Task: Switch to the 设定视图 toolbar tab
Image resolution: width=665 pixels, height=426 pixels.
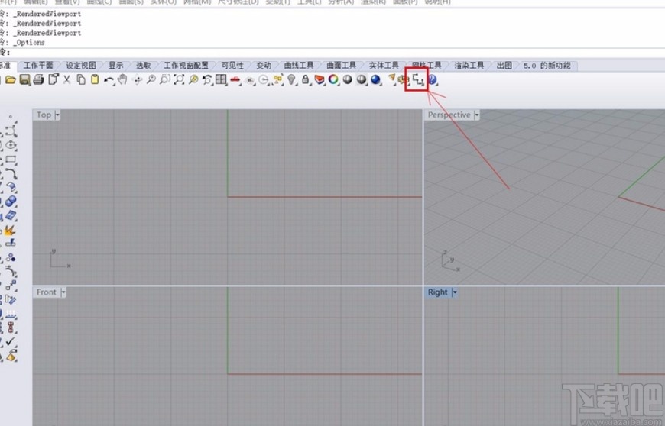Action: pos(81,65)
